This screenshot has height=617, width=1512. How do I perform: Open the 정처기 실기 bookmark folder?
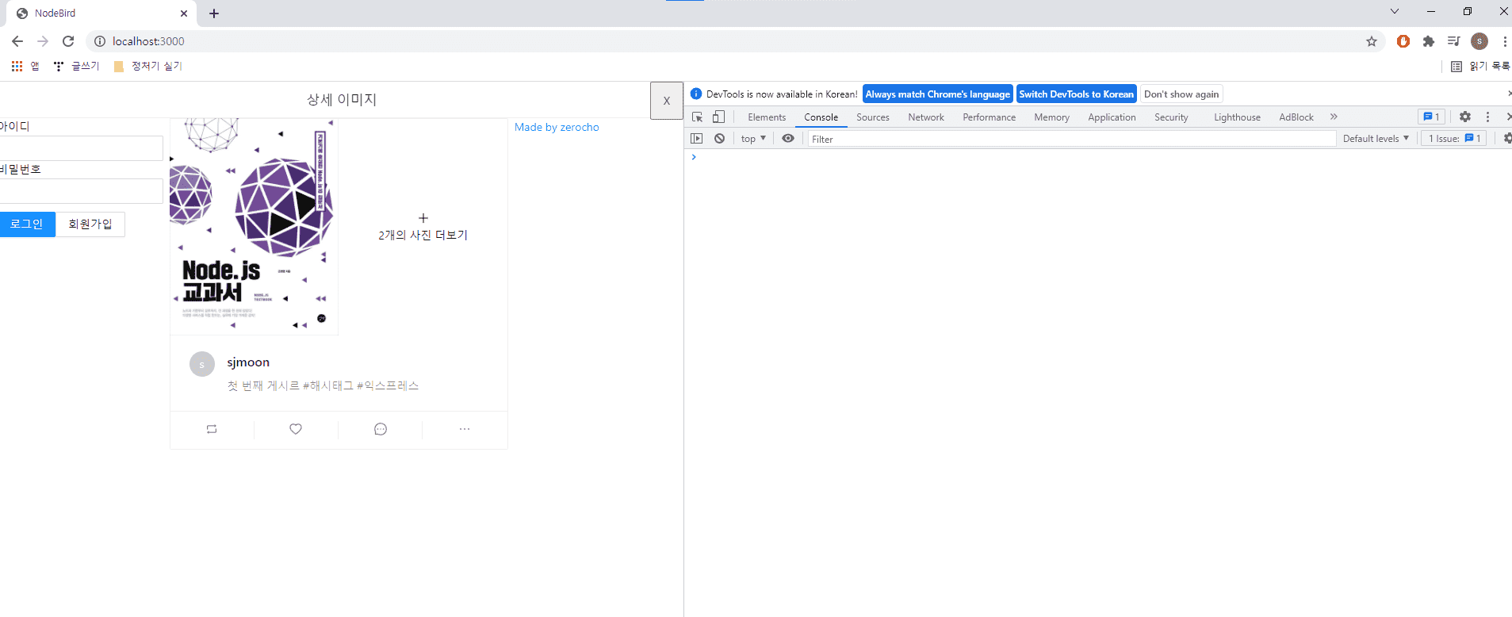pyautogui.click(x=148, y=66)
